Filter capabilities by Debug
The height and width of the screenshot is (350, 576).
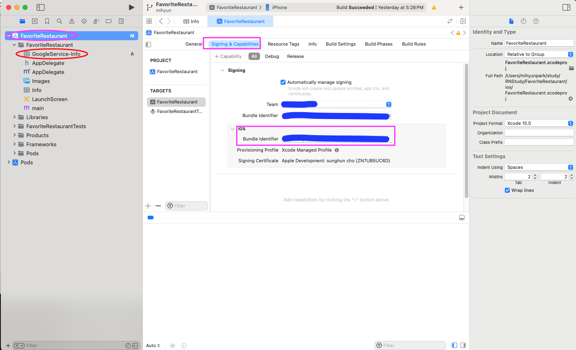pos(272,56)
